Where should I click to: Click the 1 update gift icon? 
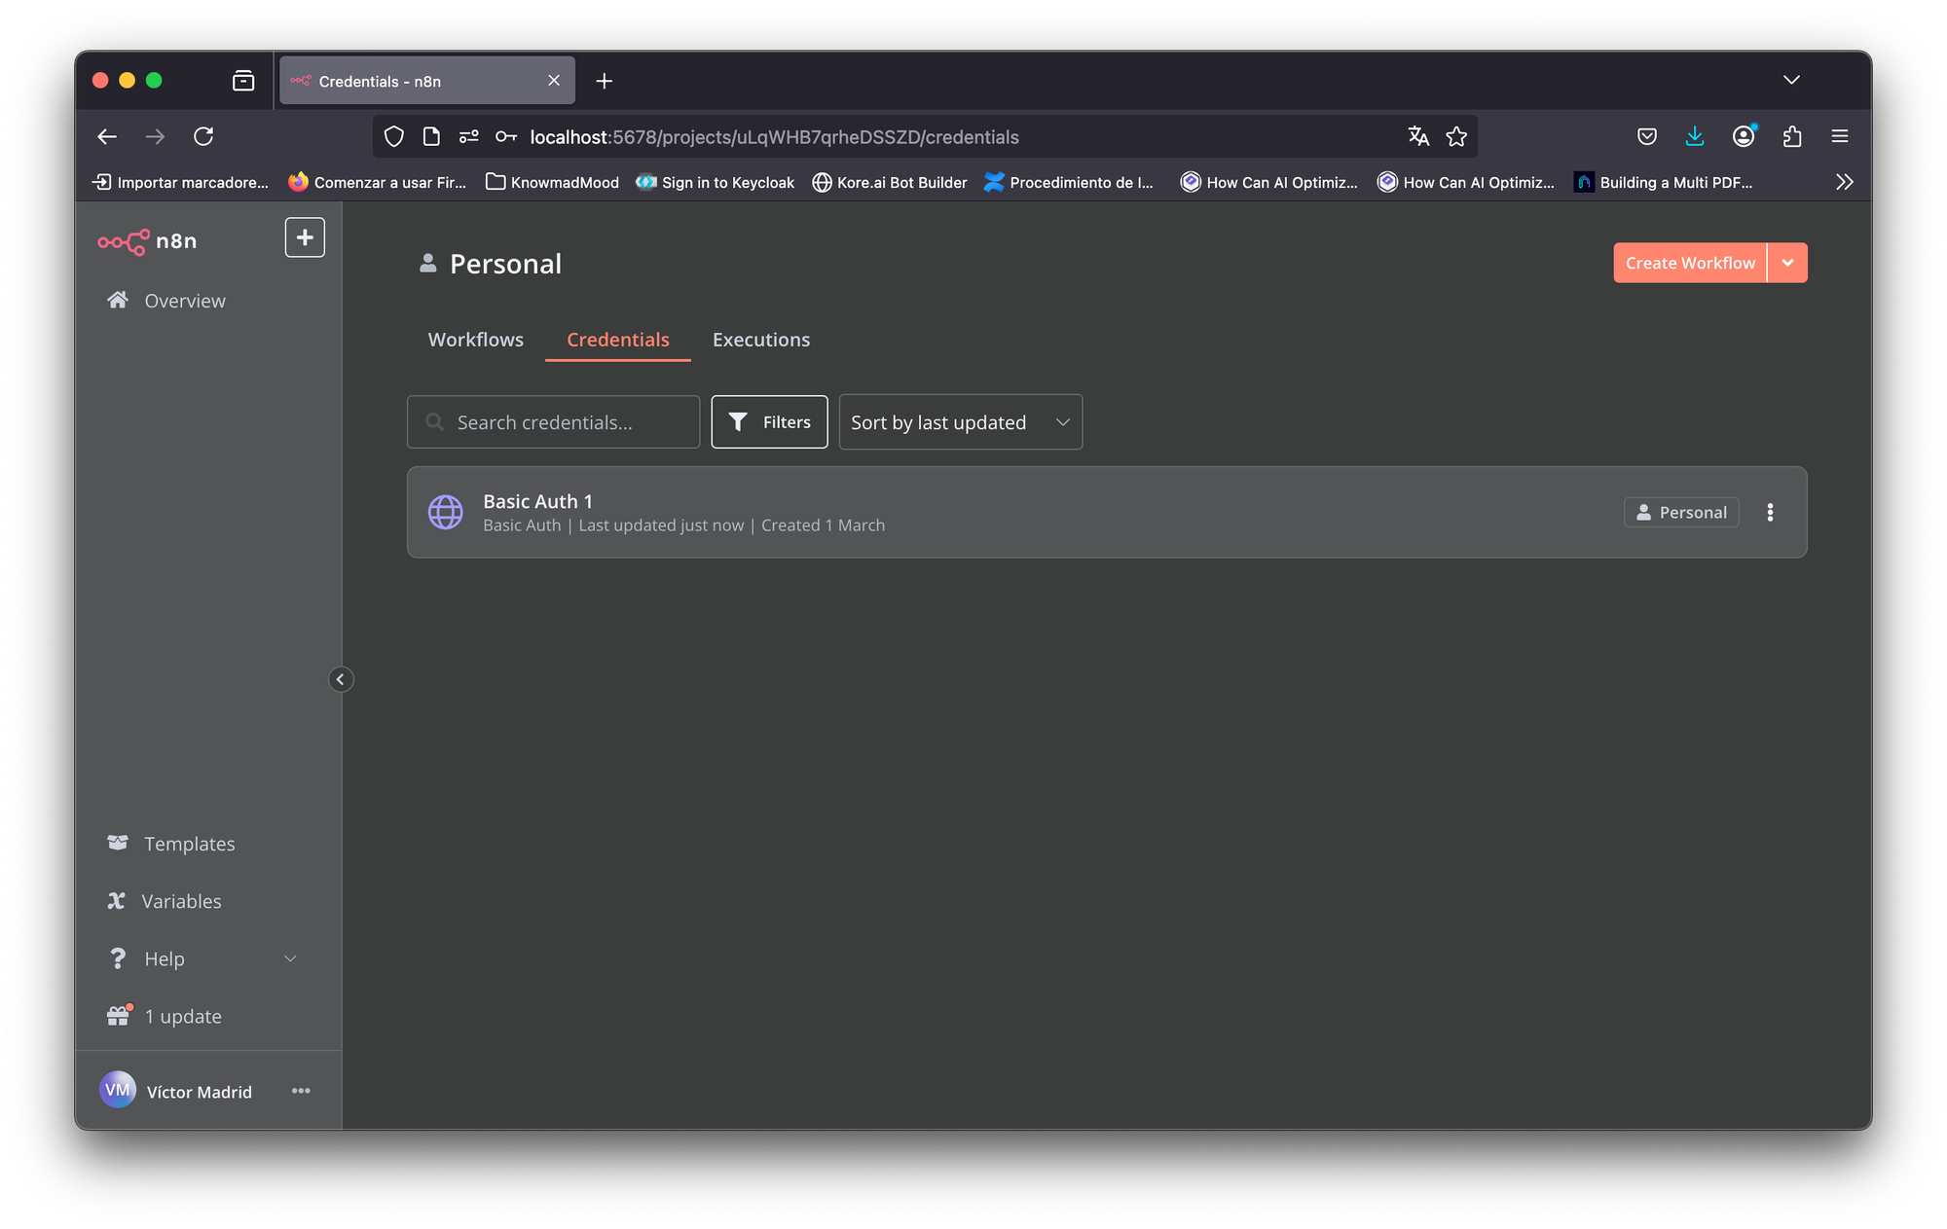(x=119, y=1016)
